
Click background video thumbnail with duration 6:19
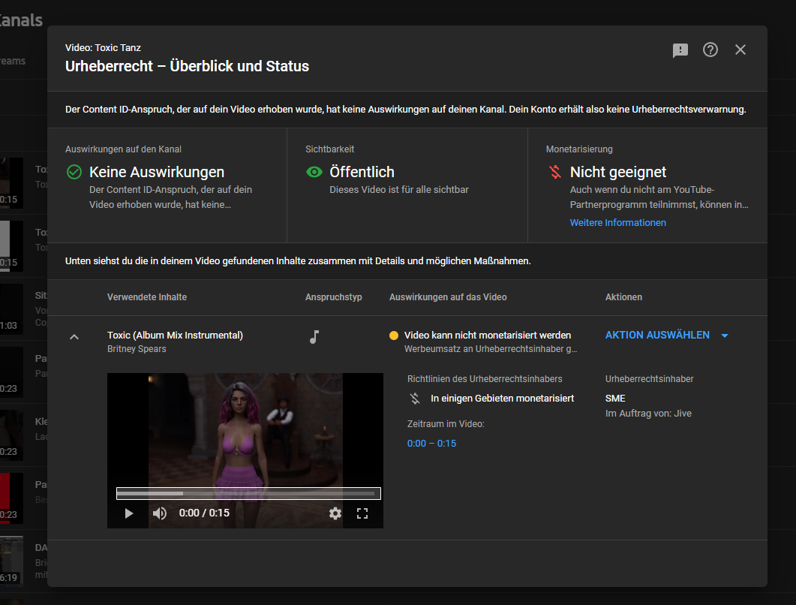[x=12, y=560]
